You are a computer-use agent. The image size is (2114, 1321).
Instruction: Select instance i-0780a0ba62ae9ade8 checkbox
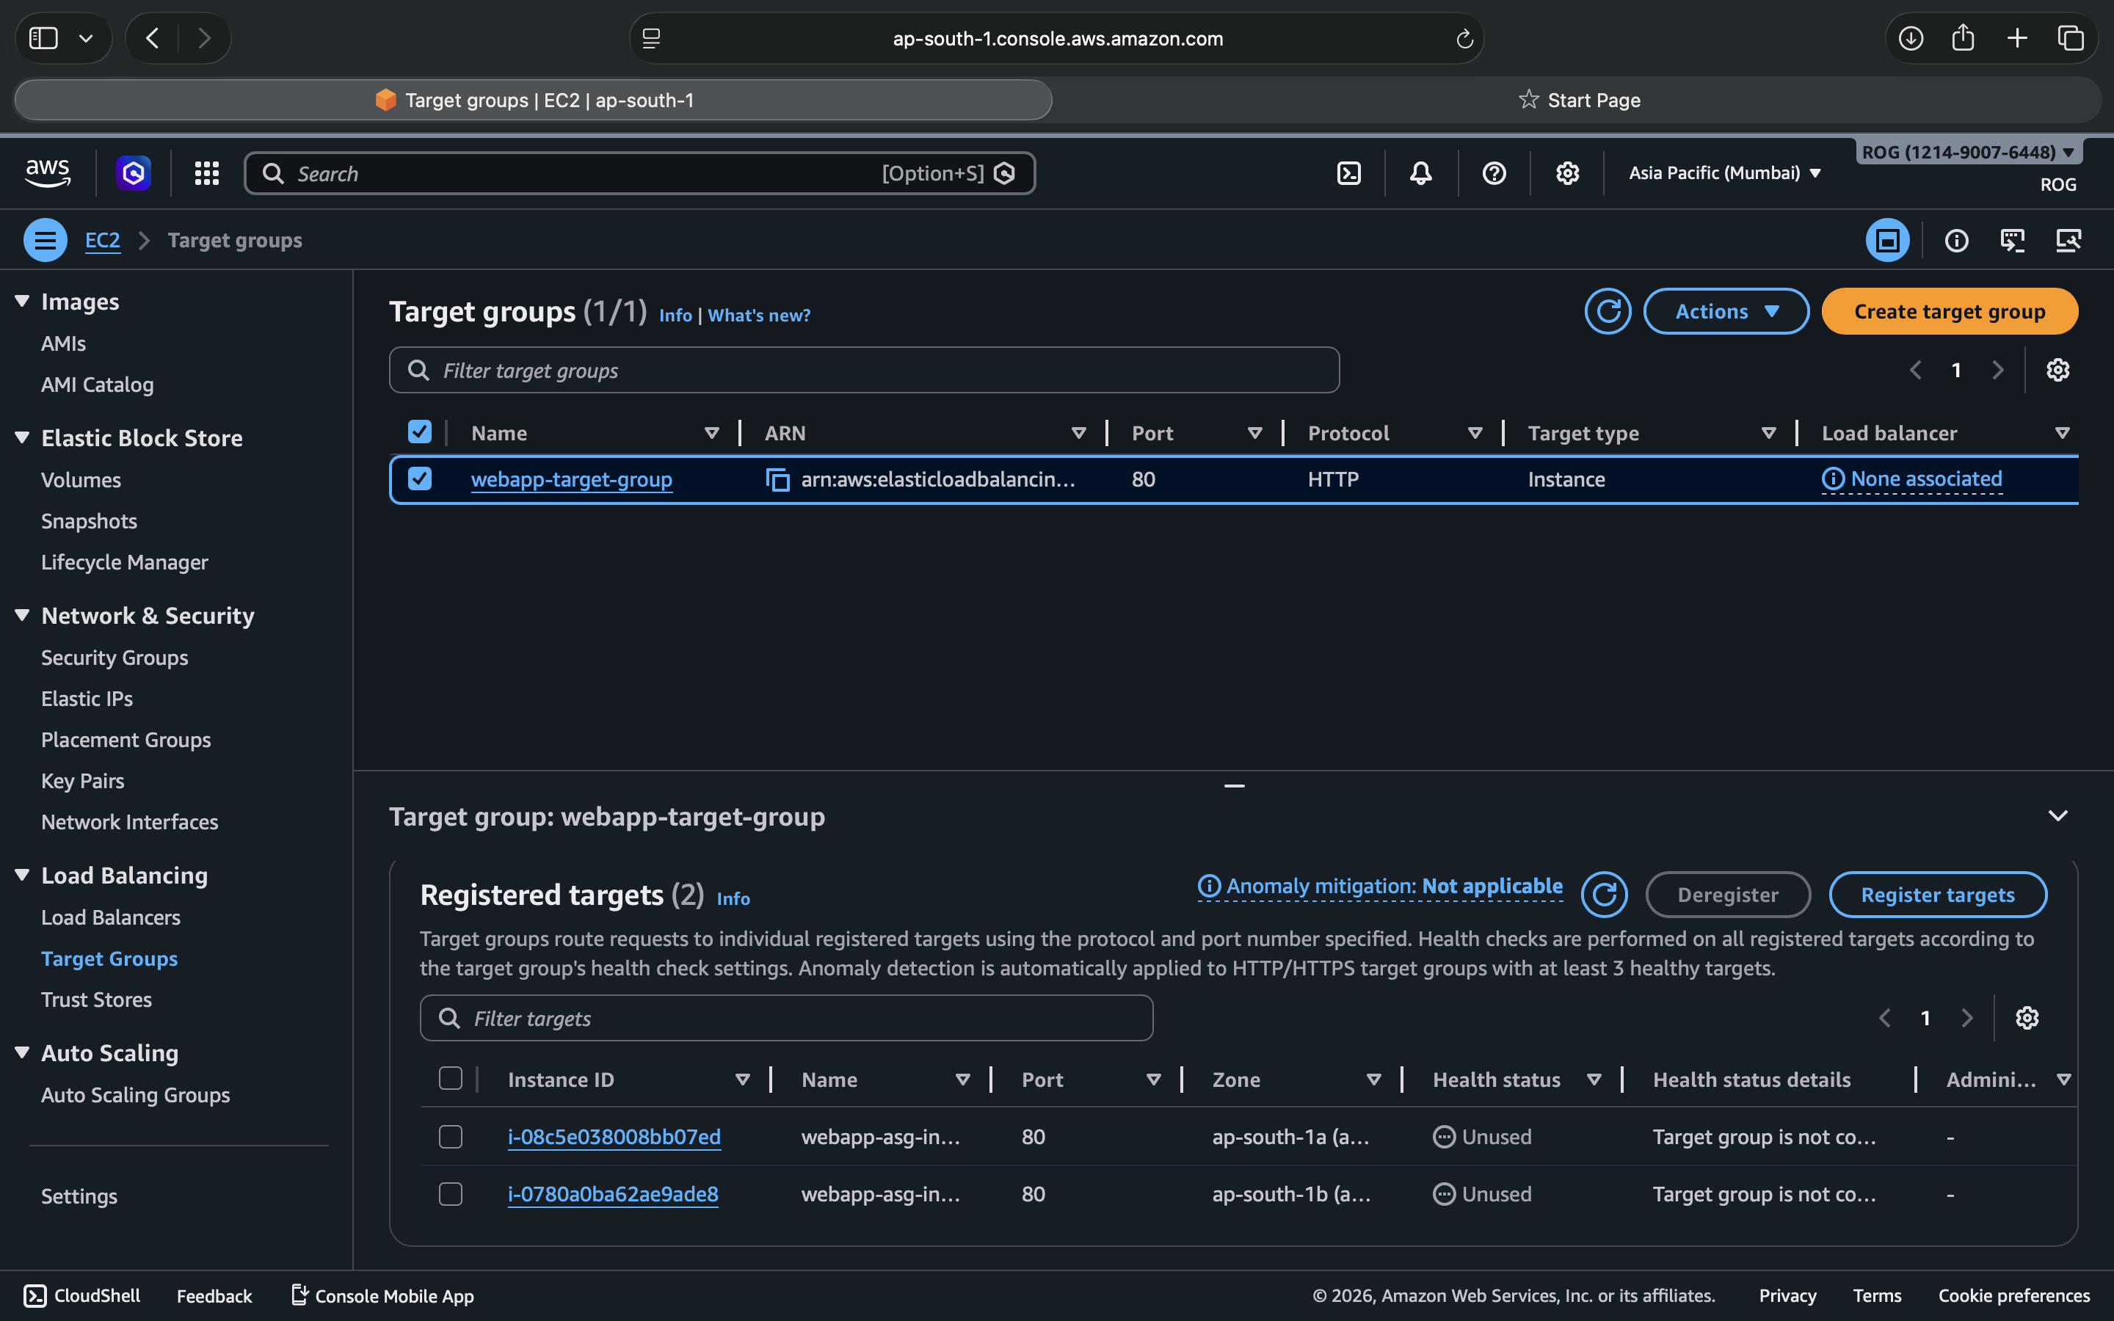(x=451, y=1193)
